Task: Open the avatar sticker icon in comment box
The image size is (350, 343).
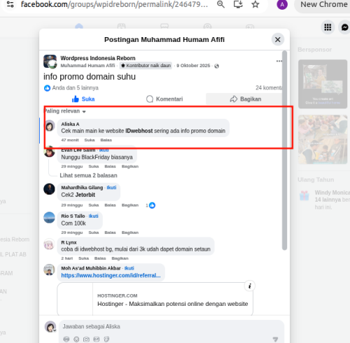Action: pos(66,339)
